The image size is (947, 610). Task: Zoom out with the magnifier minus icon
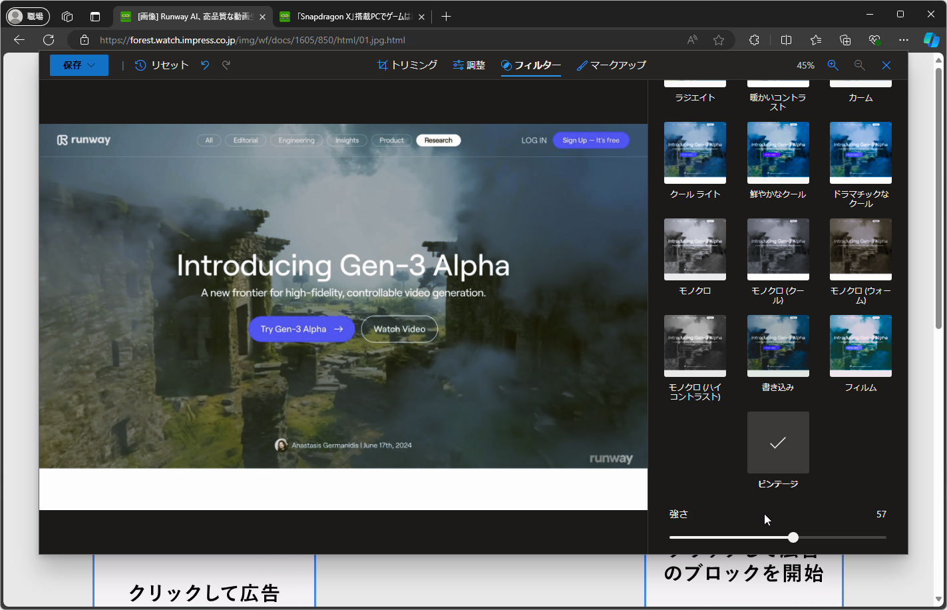click(x=859, y=65)
